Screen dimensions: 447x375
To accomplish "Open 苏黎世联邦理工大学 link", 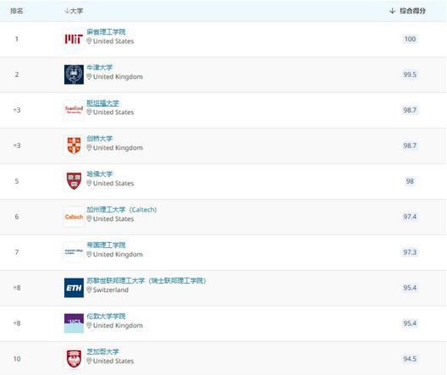I will pos(146,281).
